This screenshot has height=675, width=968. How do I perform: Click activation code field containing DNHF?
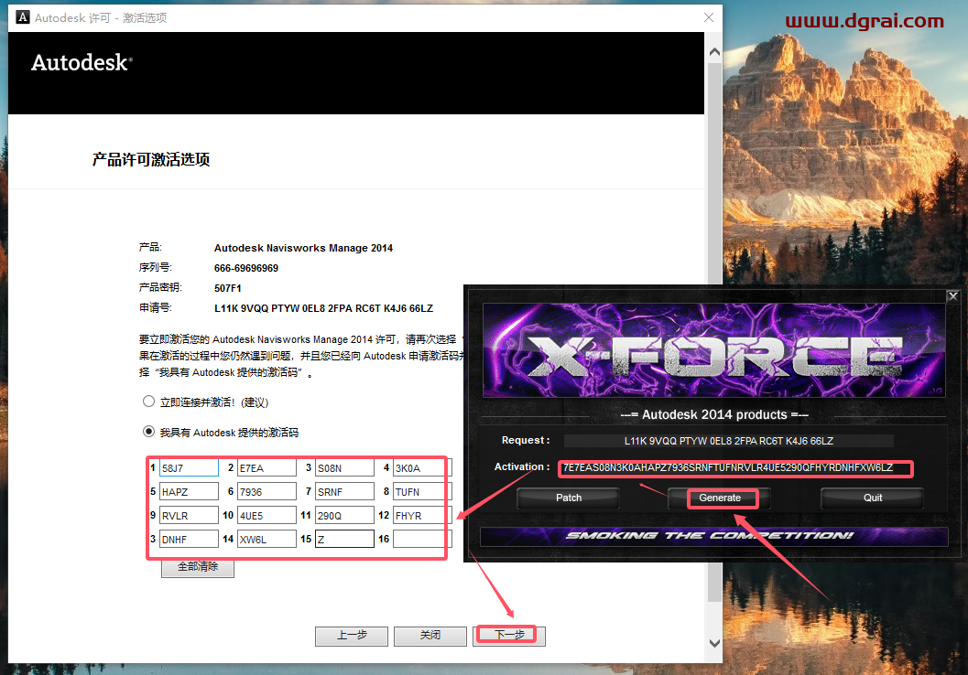coord(189,539)
